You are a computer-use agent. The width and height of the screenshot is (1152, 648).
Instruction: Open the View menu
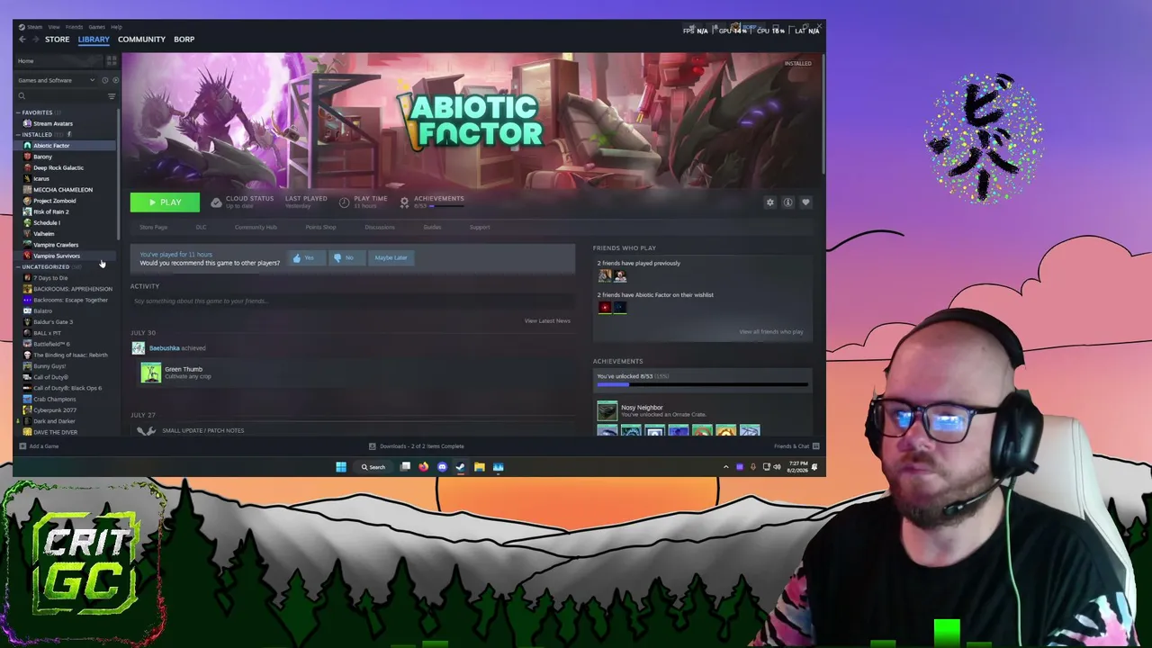(54, 27)
